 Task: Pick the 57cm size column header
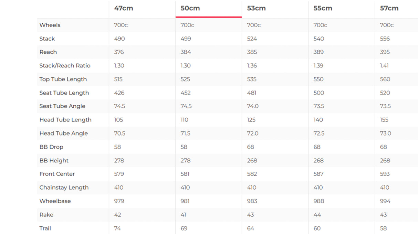click(x=389, y=8)
